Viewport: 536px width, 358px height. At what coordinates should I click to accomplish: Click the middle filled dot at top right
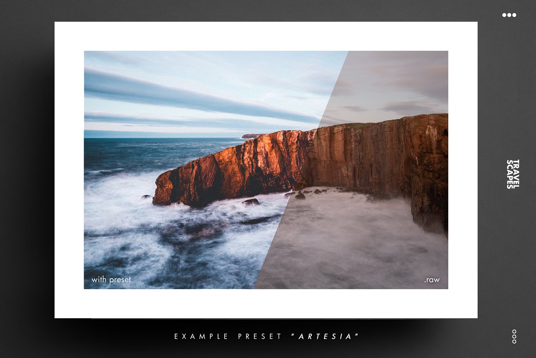click(x=509, y=15)
